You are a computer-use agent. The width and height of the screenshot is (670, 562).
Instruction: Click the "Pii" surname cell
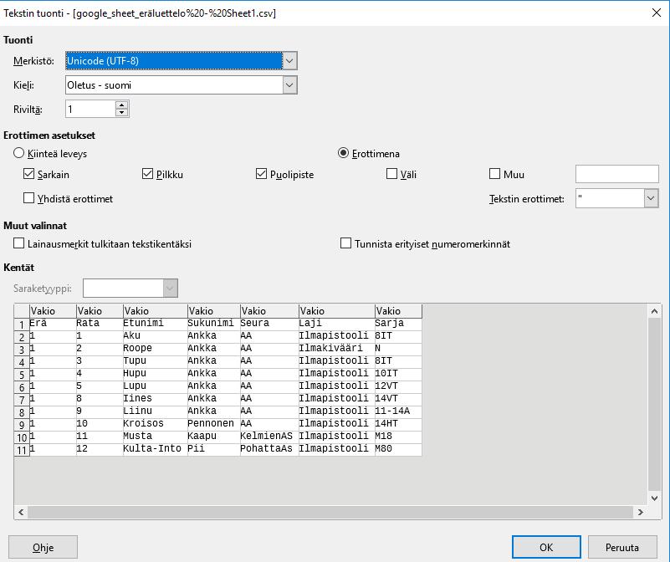point(213,449)
